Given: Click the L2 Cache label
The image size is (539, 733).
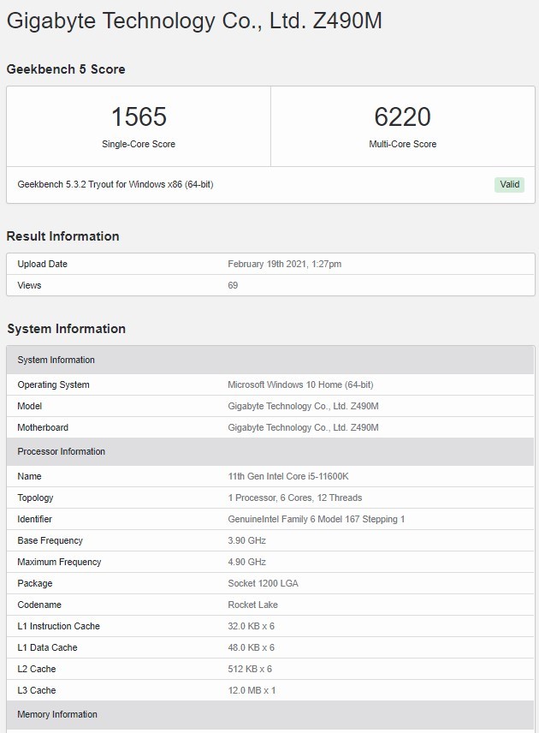Looking at the screenshot, I should [x=37, y=669].
